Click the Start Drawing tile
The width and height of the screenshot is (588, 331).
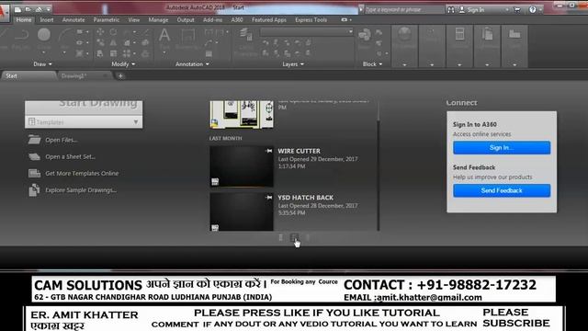pos(84,108)
